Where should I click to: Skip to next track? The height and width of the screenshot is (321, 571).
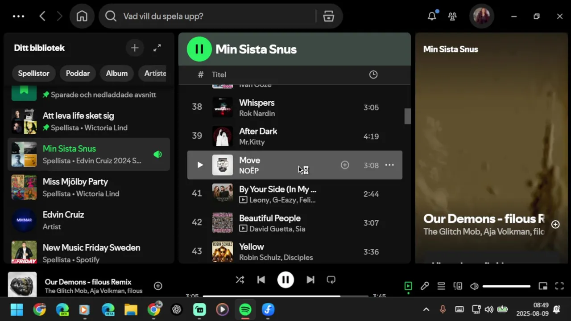(x=310, y=280)
